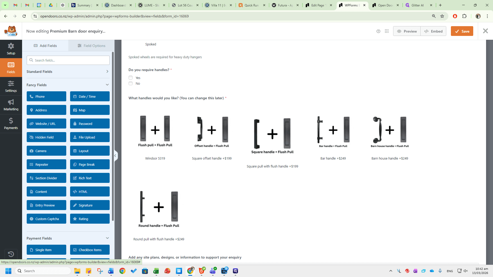Click the Preview button
The width and height of the screenshot is (493, 277).
[x=407, y=31]
